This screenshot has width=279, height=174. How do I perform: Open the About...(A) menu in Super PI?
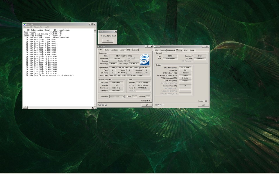[38, 27]
